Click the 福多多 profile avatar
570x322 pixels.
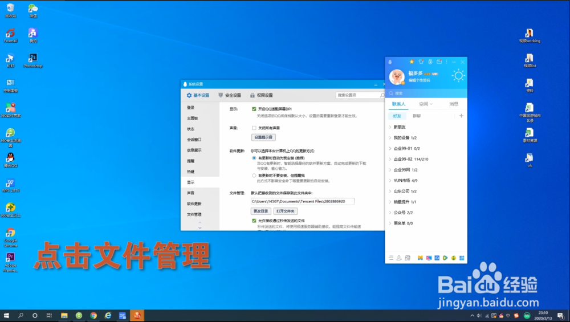point(397,77)
